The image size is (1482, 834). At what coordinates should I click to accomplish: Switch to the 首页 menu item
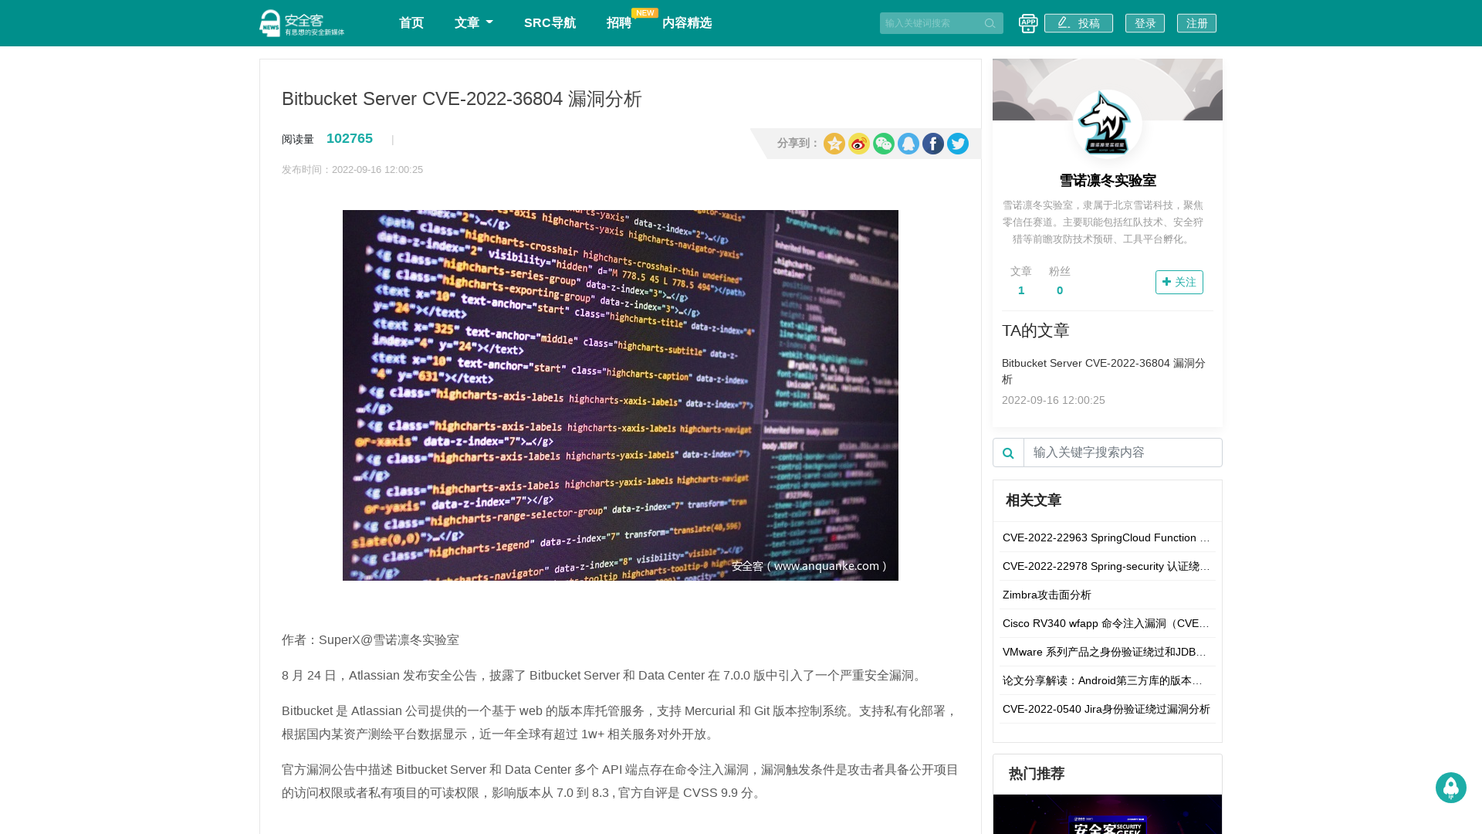click(x=411, y=22)
